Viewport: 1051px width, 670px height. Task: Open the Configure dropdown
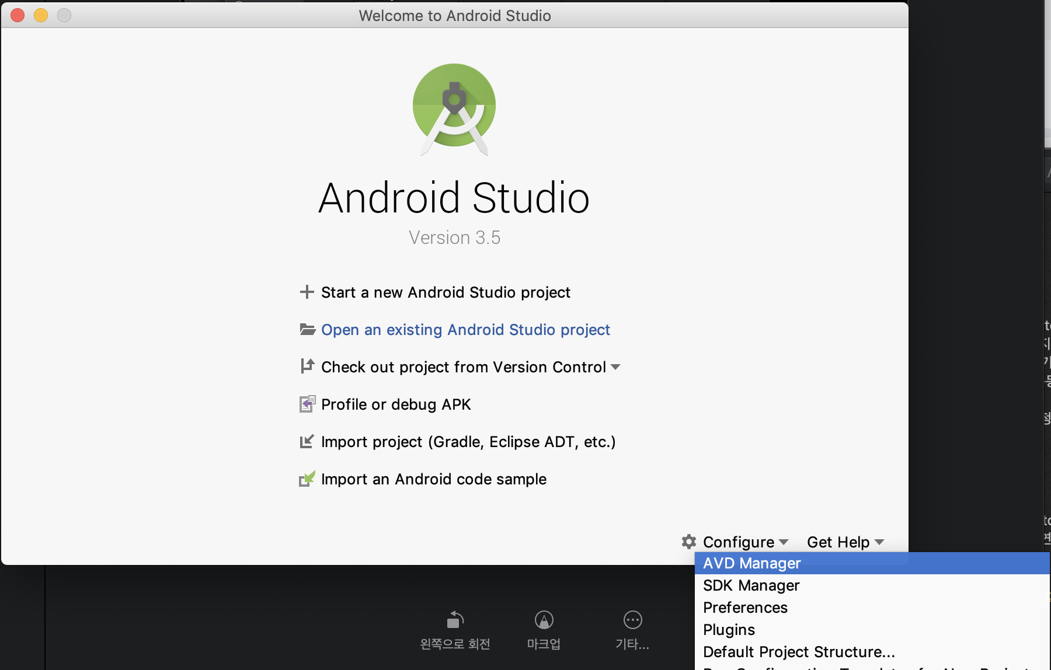739,542
